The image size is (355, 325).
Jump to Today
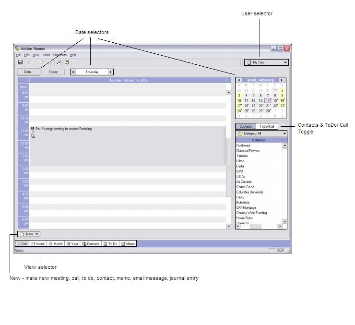tap(53, 72)
